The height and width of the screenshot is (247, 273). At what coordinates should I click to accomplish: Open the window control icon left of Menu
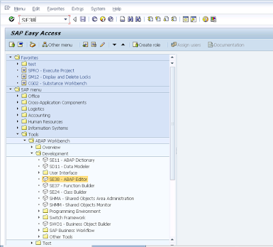tap(8, 8)
